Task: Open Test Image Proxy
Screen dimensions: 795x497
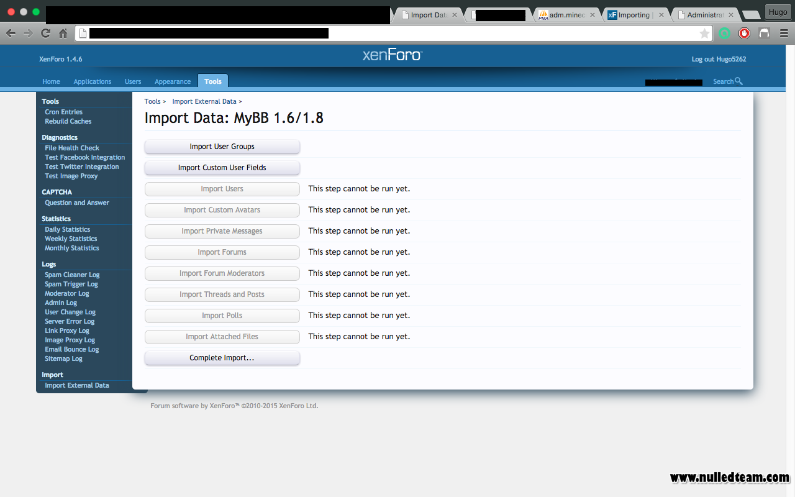Action: (71, 176)
